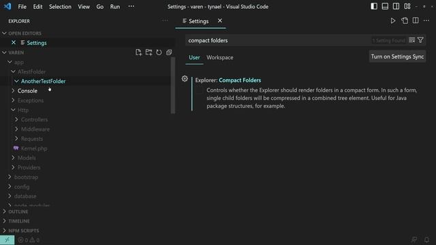The width and height of the screenshot is (436, 245).
Task: Expand the Exceptions folder
Action: tap(13, 100)
